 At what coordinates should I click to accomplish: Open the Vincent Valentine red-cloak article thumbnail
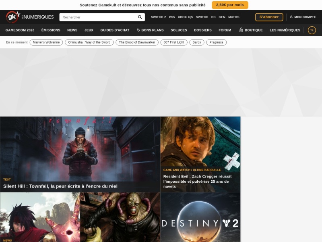40,217
